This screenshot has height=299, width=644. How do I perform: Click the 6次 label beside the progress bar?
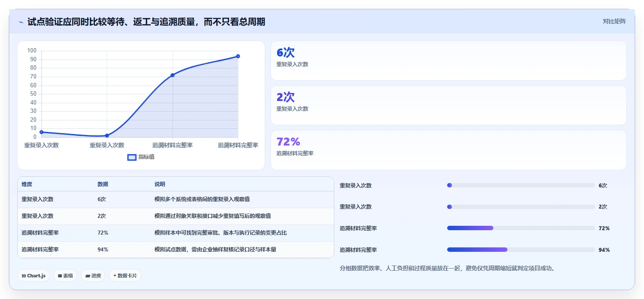point(603,186)
